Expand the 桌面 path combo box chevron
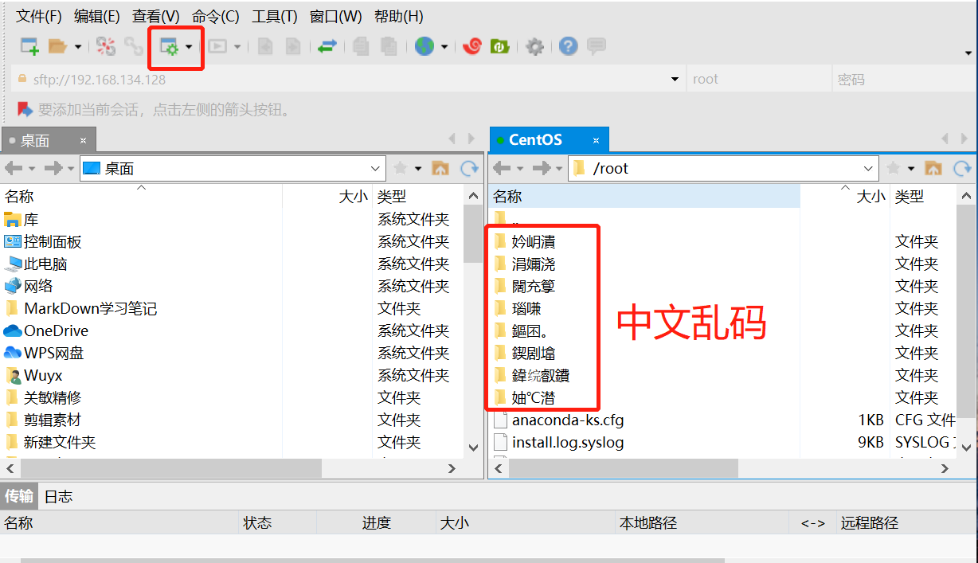 [x=377, y=169]
